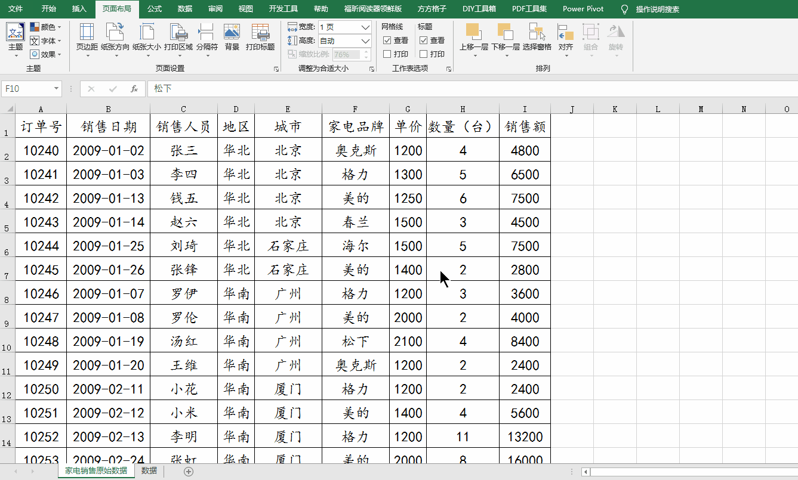Image resolution: width=798 pixels, height=480 pixels.
Task: Open the 对齐 align options
Action: (x=566, y=39)
